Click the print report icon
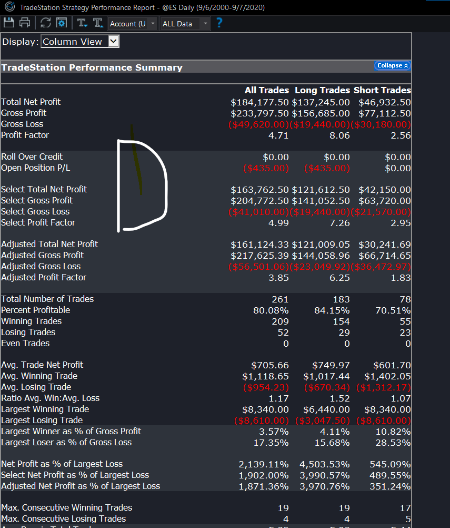This screenshot has height=528, width=450. click(25, 23)
